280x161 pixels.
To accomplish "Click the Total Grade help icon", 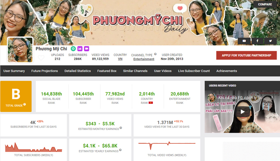I will (25, 104).
